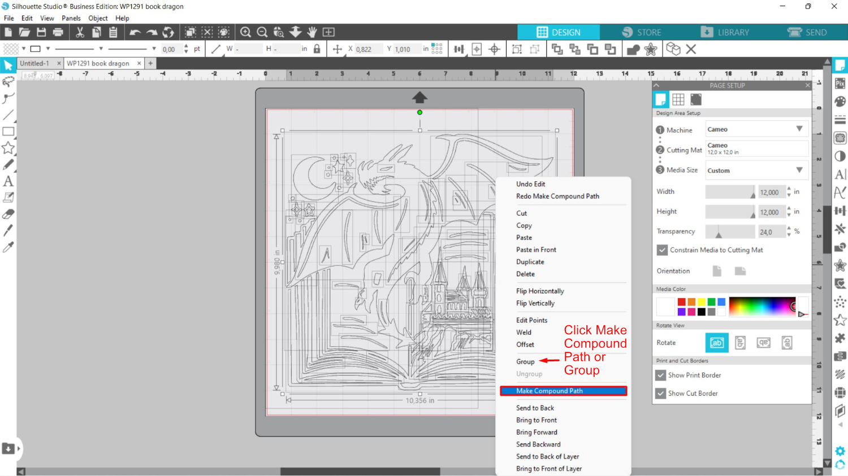Select the fourth rotate view option
This screenshot has height=476, width=848.
787,343
